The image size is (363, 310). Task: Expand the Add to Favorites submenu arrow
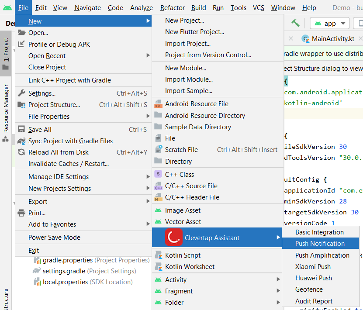148,224
